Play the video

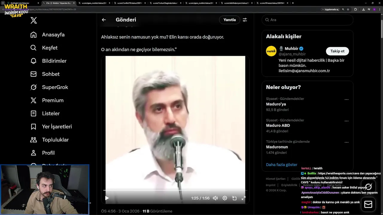click(107, 198)
